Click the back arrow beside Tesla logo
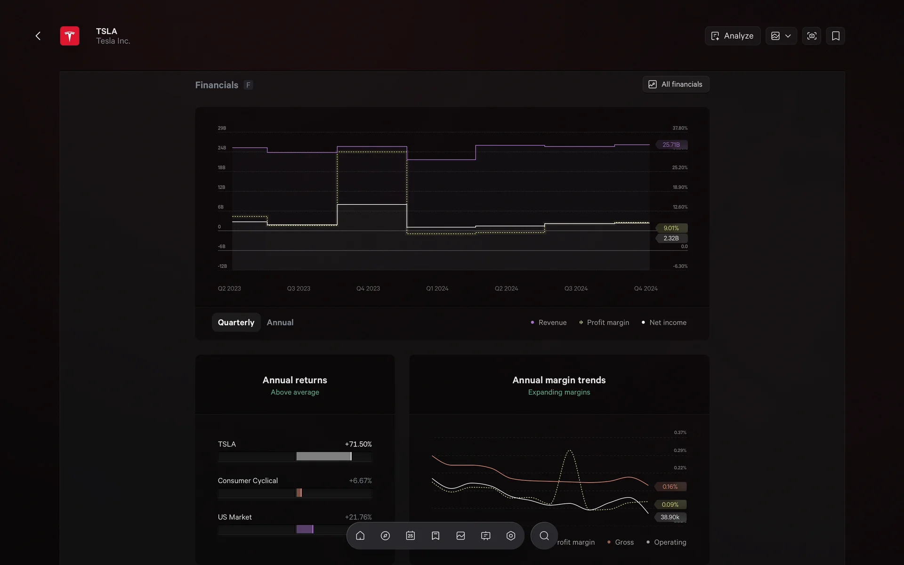Viewport: 904px width, 565px height. 38,36
